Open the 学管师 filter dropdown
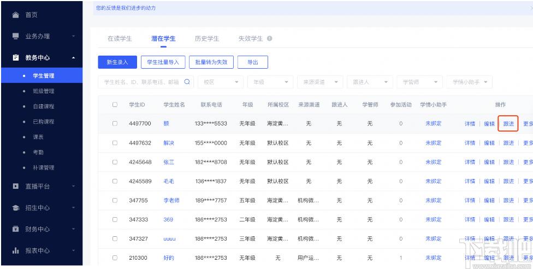Viewport: 533px width, 269px height. click(x=420, y=82)
